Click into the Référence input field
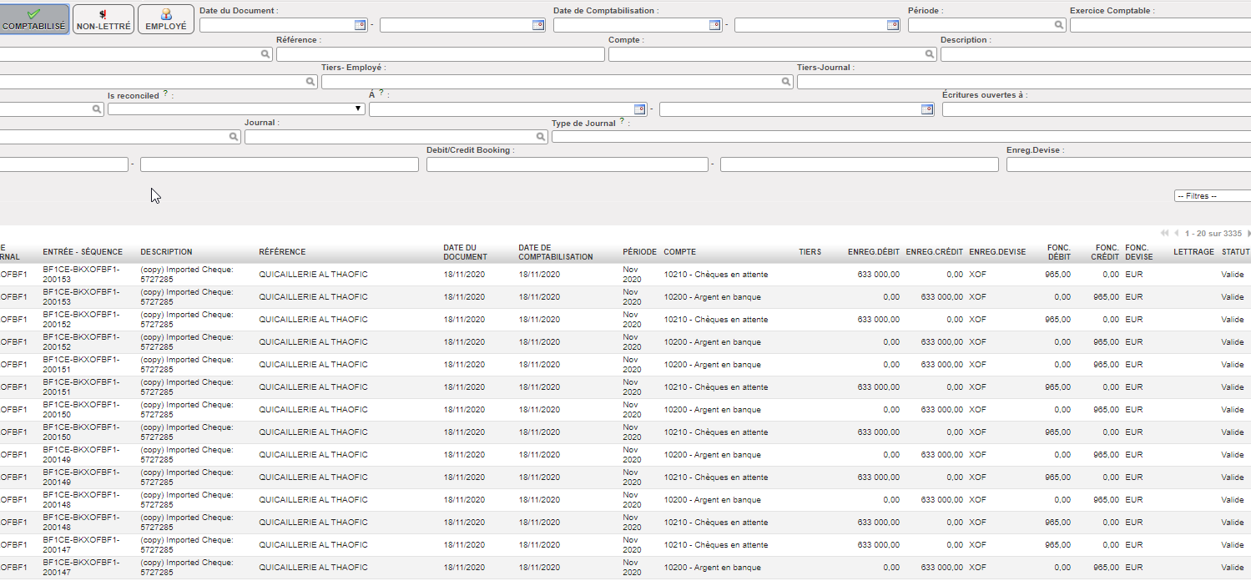Screen dimensions: 1251x581 point(440,54)
